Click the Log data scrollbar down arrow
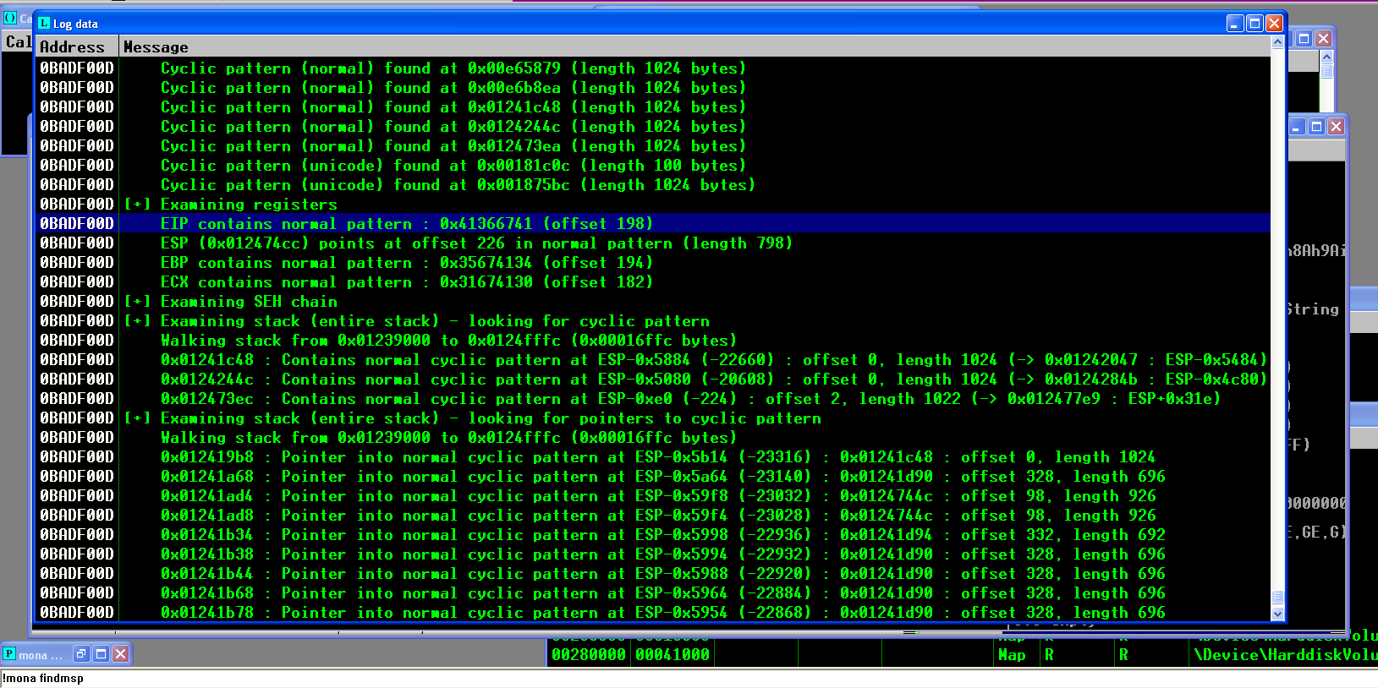 click(x=1277, y=614)
